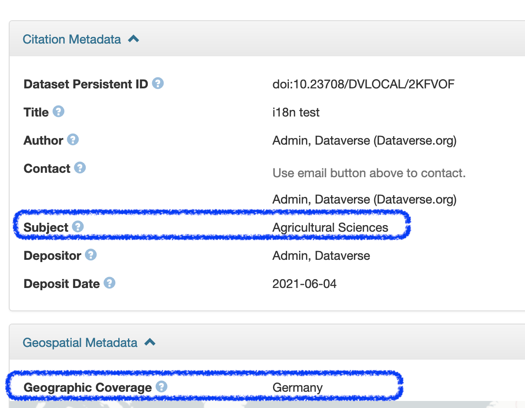
Task: Click help icon beside Deposit Date label
Action: [109, 283]
